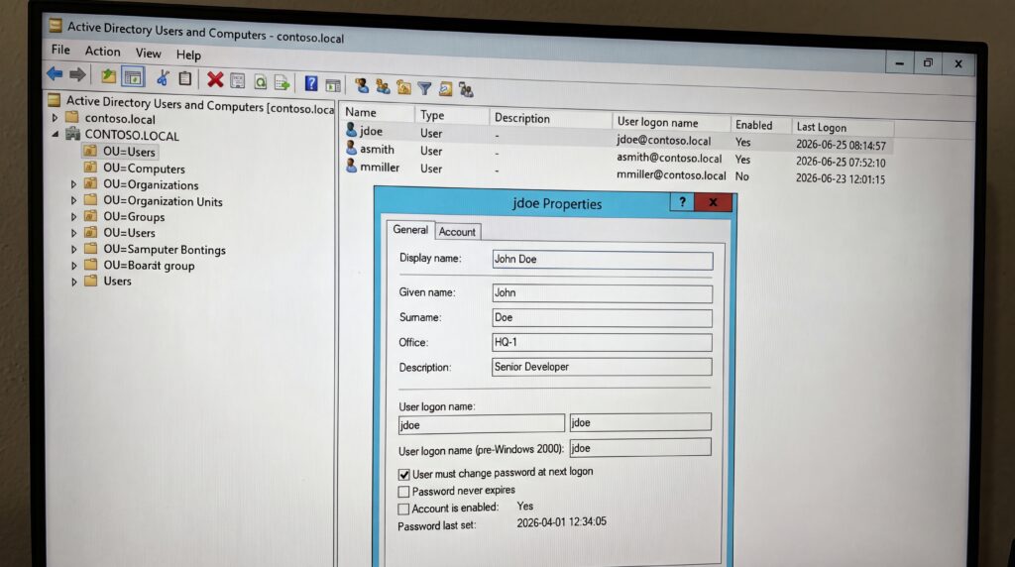
Task: Open the Help menu
Action: [x=188, y=56]
